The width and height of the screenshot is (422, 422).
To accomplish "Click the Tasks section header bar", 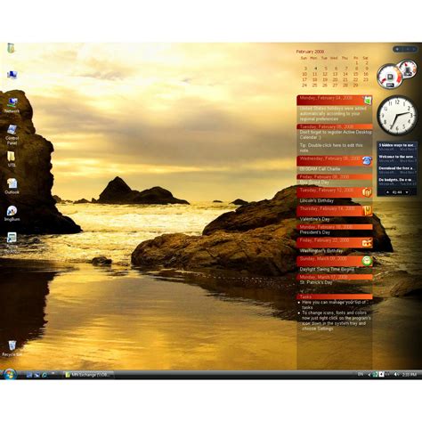I will pos(335,296).
